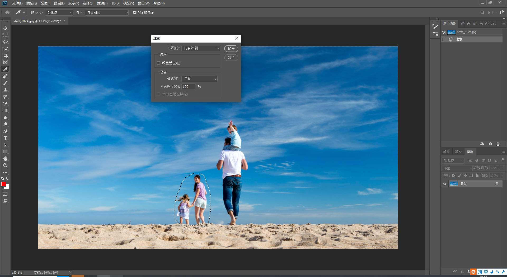507x277 pixels.
Task: Select the Crop tool
Action: point(5,56)
